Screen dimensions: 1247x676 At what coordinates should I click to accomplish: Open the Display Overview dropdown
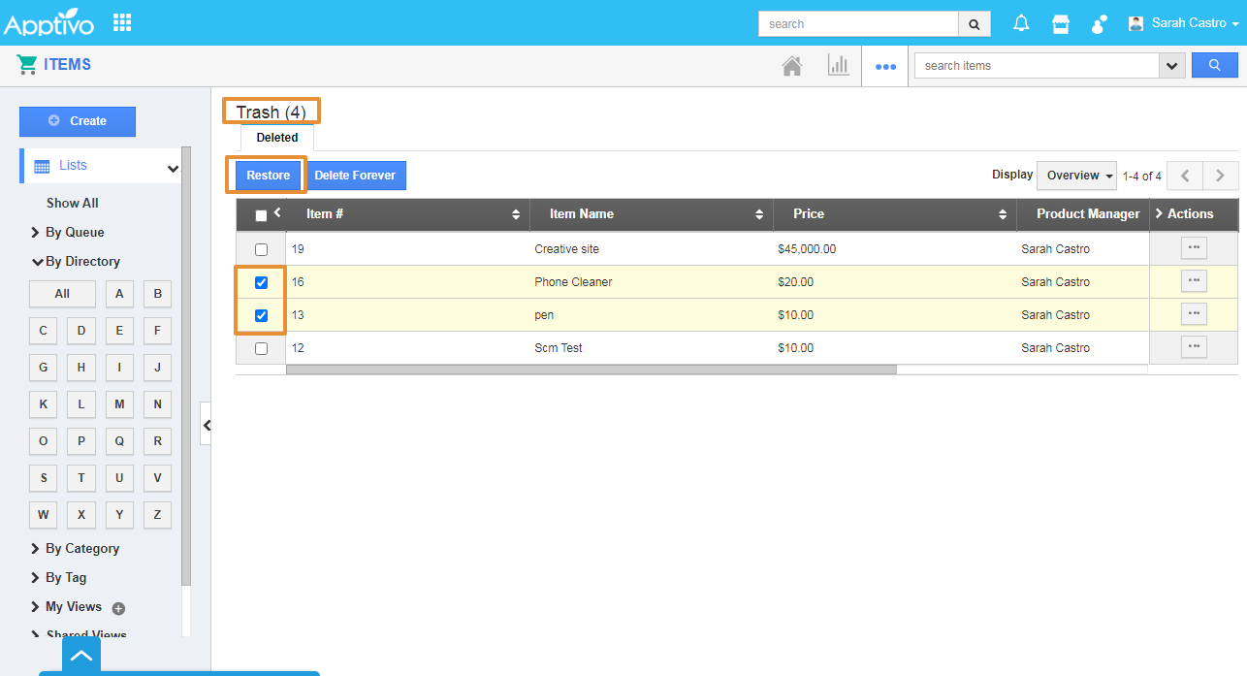[1076, 176]
